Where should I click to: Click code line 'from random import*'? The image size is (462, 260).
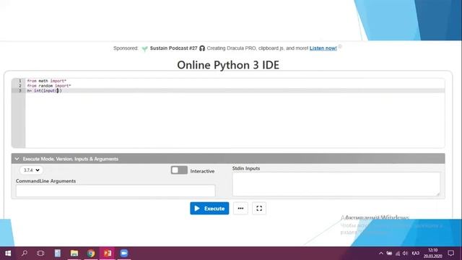(49, 86)
